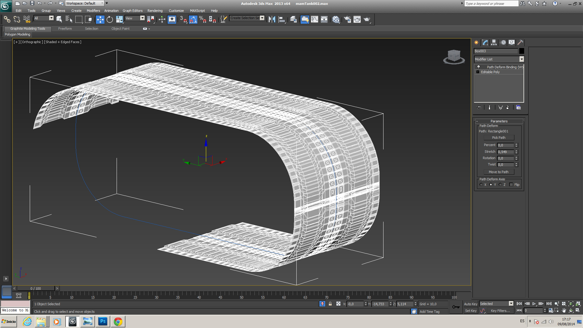The width and height of the screenshot is (583, 328).
Task: Select the Select and Rotate tool
Action: 110,19
